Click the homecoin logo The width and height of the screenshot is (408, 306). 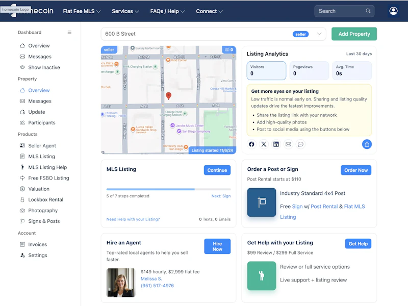click(x=31, y=11)
